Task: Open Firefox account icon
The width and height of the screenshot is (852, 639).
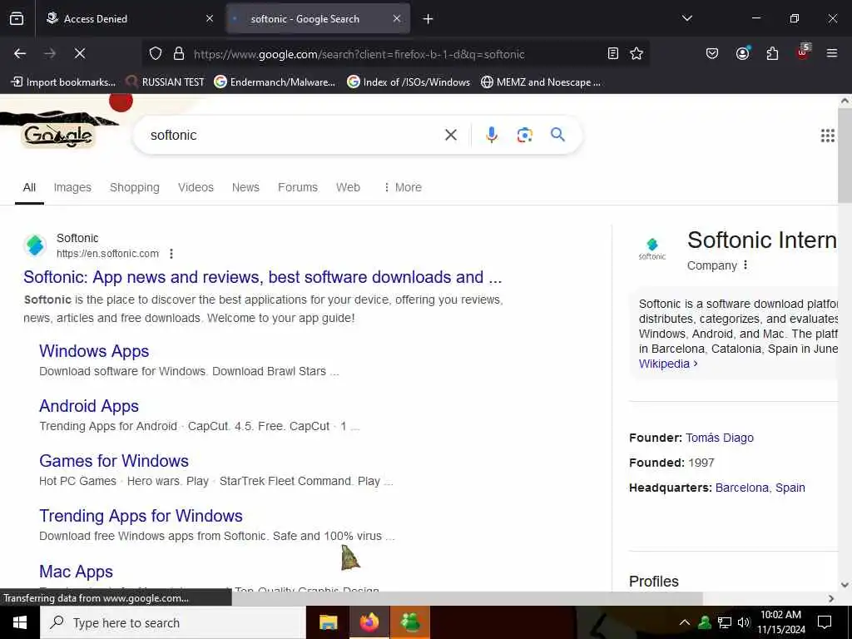Action: pyautogui.click(x=743, y=53)
